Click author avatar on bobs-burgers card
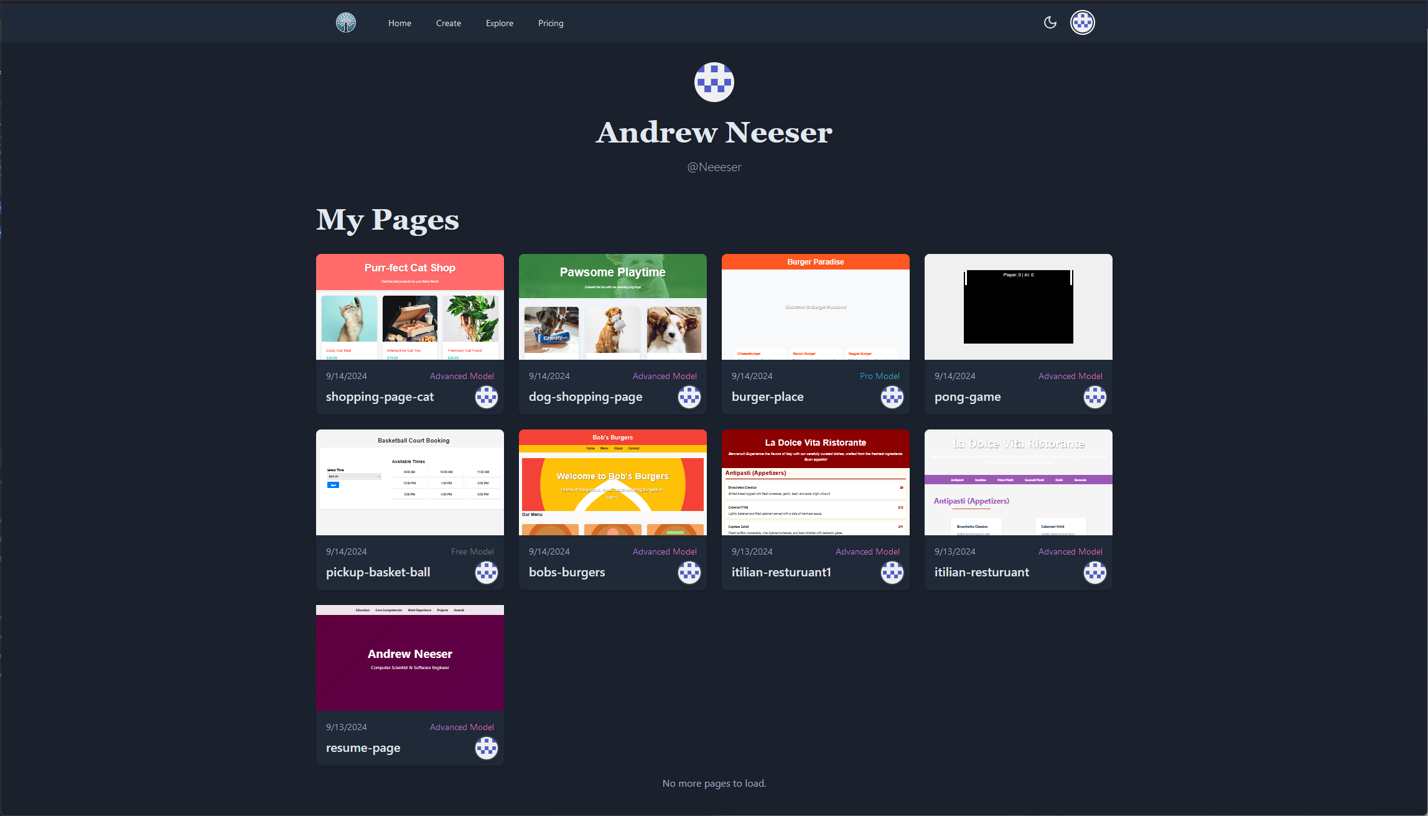Screen dimensions: 1428x816 tap(689, 572)
